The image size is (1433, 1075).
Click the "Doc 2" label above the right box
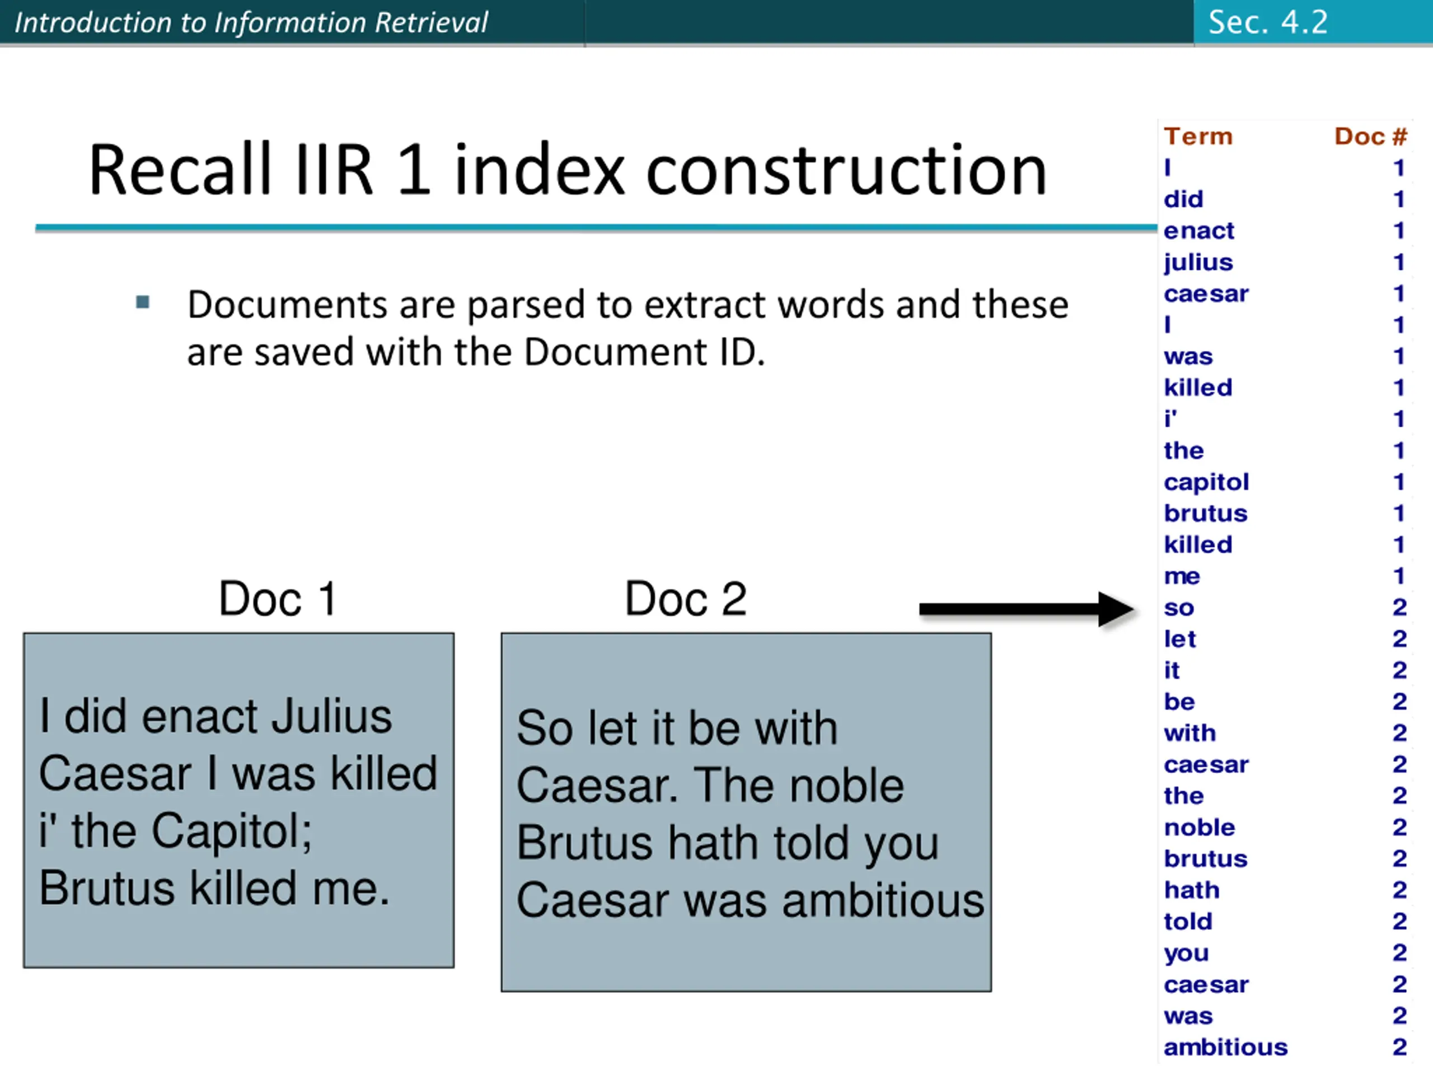(685, 598)
